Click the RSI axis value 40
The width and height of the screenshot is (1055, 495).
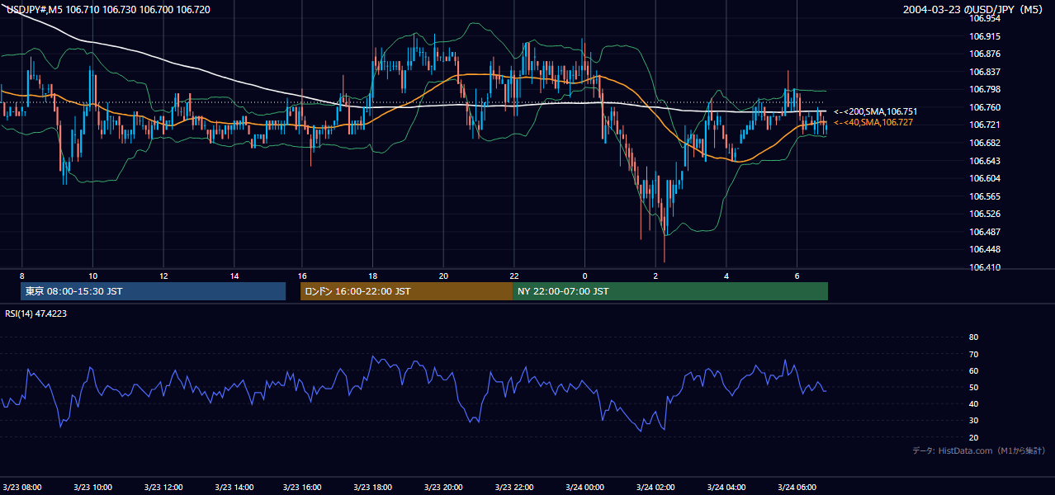click(x=973, y=403)
